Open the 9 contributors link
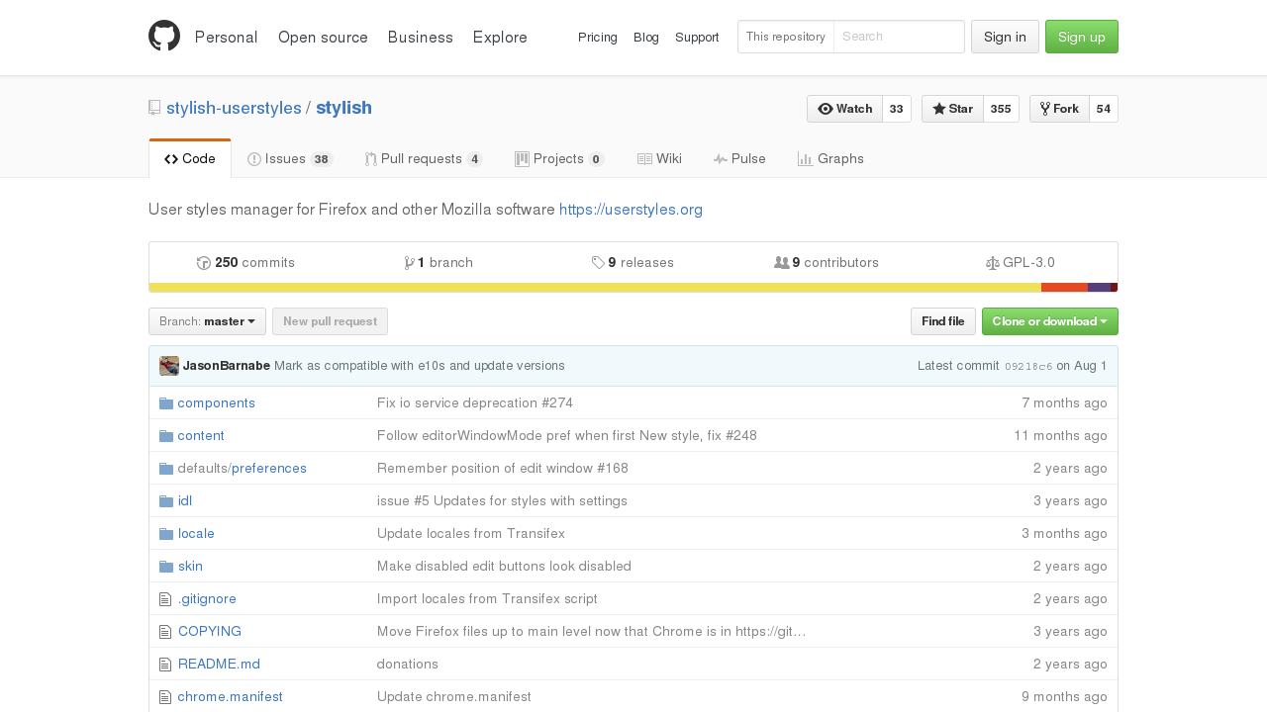Viewport: 1267px width, 712px height. pos(827,263)
